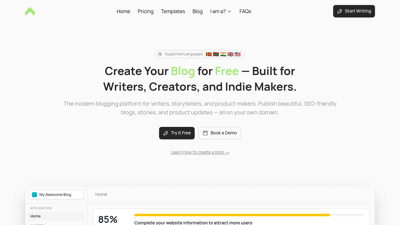
Task: Open the FAQs navigation link
Action: (x=245, y=11)
